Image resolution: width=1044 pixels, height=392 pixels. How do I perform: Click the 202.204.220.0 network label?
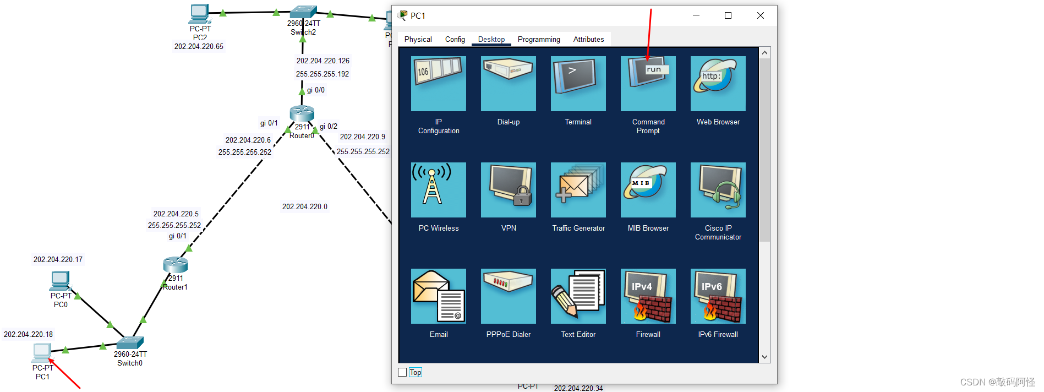point(304,206)
